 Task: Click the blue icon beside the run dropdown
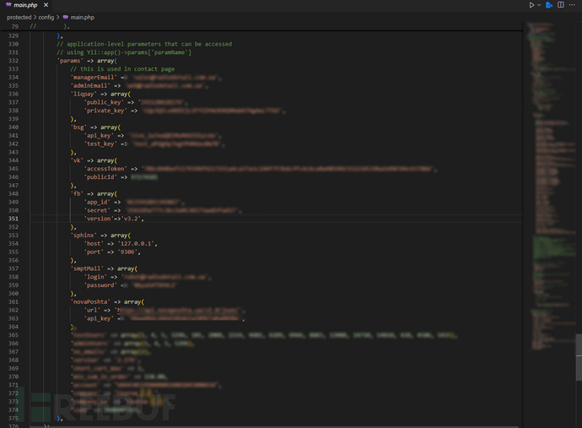(549, 5)
